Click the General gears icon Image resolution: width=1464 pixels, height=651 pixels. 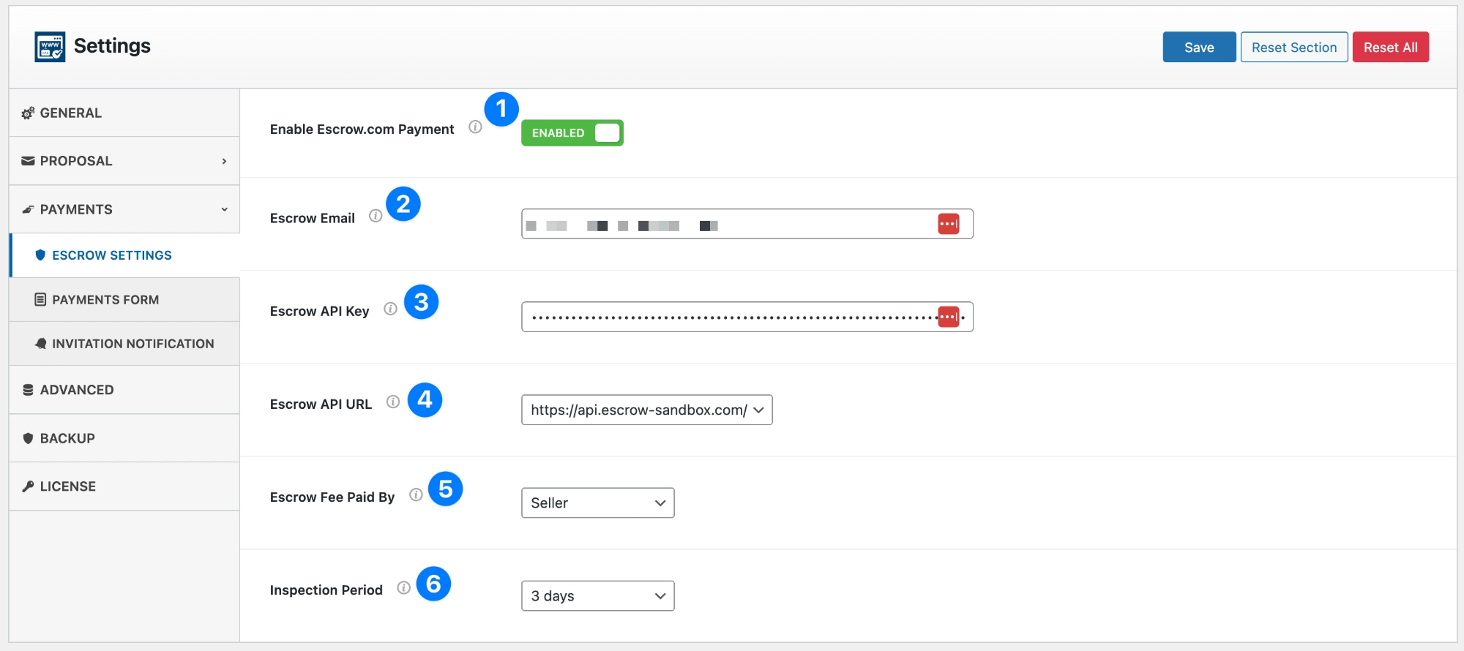(x=28, y=113)
